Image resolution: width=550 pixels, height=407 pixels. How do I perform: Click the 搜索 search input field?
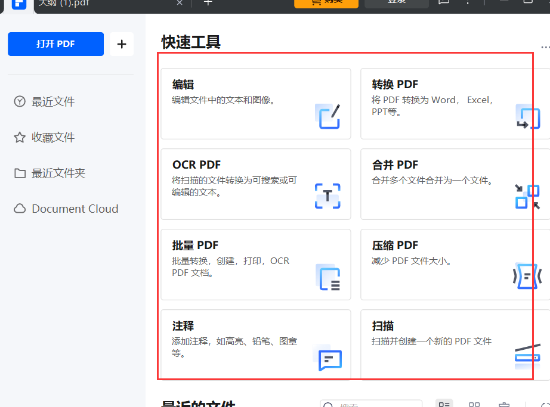click(x=370, y=403)
